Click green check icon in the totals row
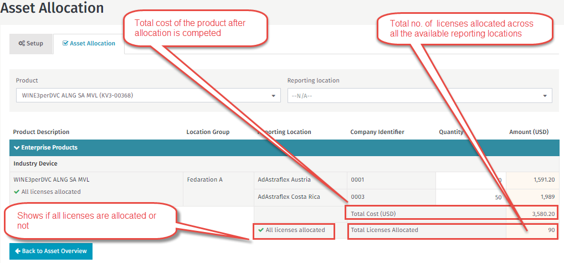The height and width of the screenshot is (263, 564). [261, 230]
